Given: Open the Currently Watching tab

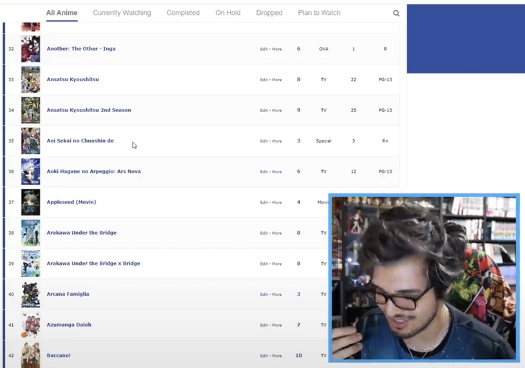Looking at the screenshot, I should point(122,13).
